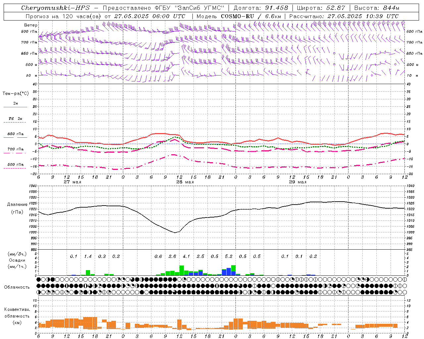424x339 pixels.
Task: Click the Рассчитано 10:39 UTC timestamp
Action: click(x=344, y=16)
